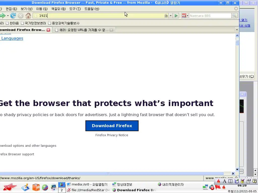The width and height of the screenshot is (258, 193).
Task: Open the 국가망정보쎈터 bookmark
Action: [x=34, y=23]
